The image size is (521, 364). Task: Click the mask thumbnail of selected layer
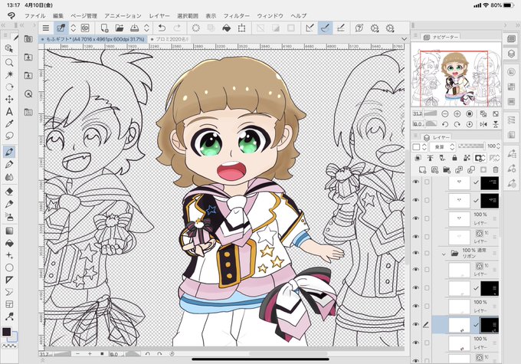coord(490,325)
